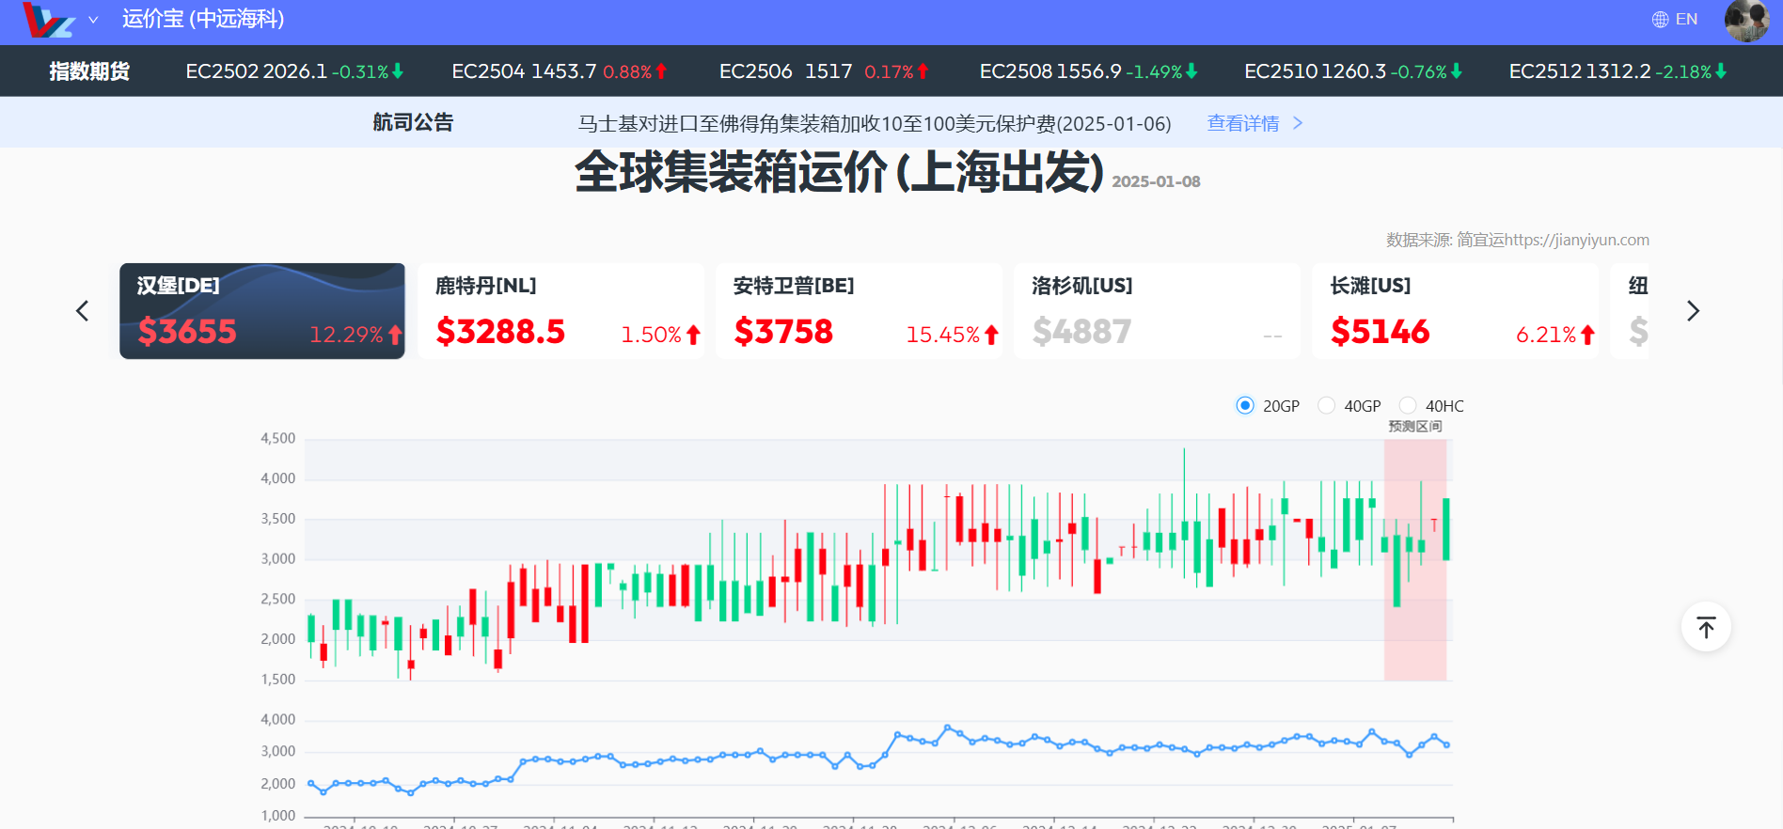The height and width of the screenshot is (829, 1783).
Task: Click the $3655 Hamburg price
Action: (x=187, y=332)
